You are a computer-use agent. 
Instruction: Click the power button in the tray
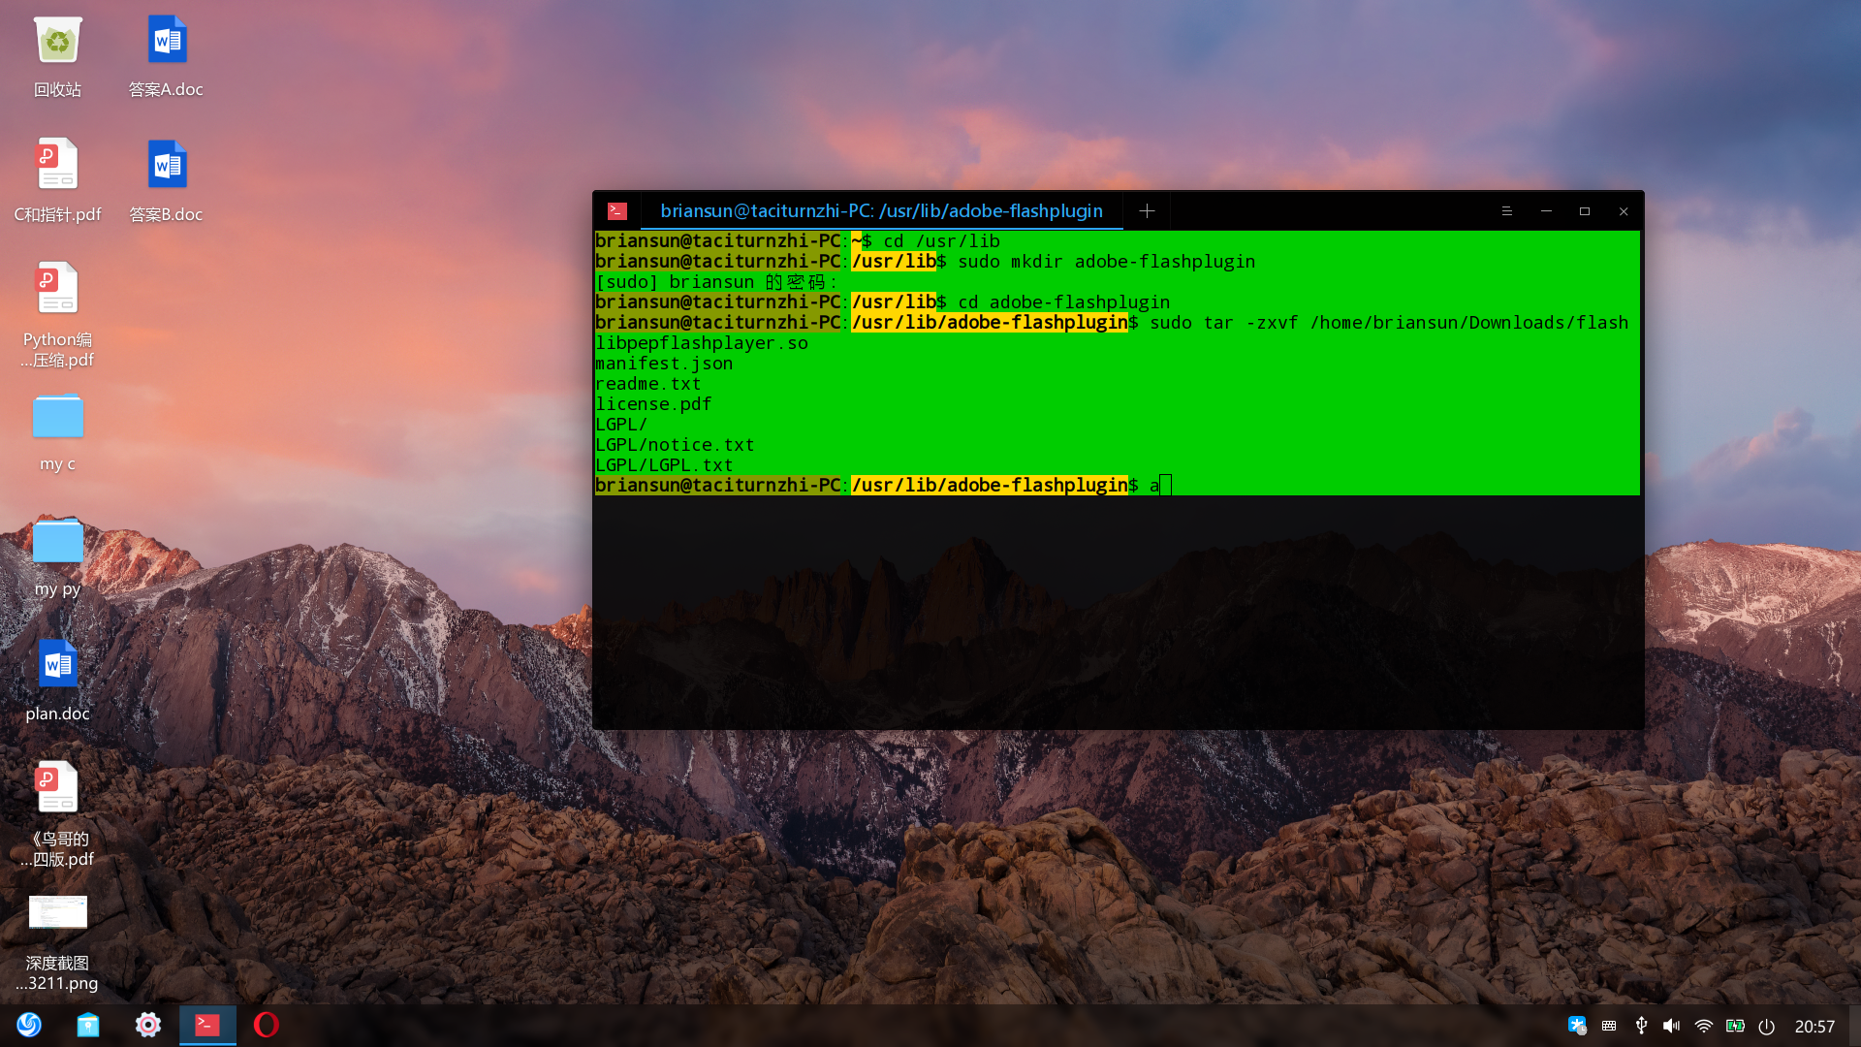(x=1766, y=1026)
